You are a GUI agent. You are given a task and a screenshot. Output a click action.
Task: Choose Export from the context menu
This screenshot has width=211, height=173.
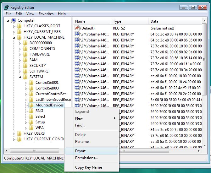tap(92, 151)
